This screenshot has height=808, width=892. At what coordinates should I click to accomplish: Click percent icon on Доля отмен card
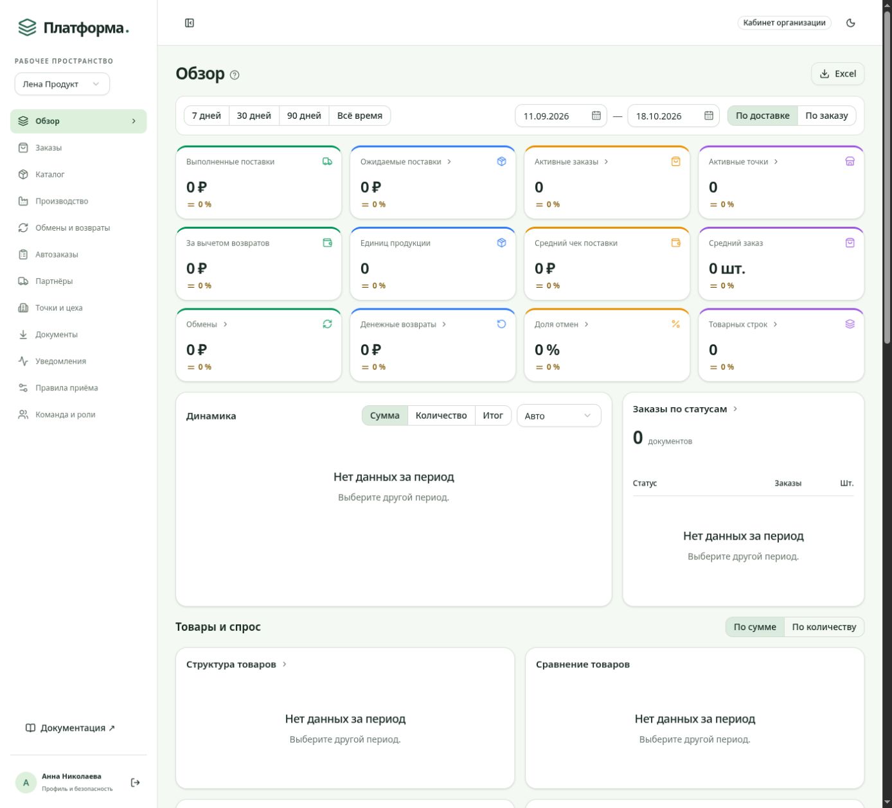(x=675, y=324)
